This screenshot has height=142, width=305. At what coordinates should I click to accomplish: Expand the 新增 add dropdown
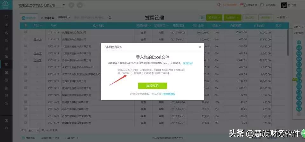(282, 18)
